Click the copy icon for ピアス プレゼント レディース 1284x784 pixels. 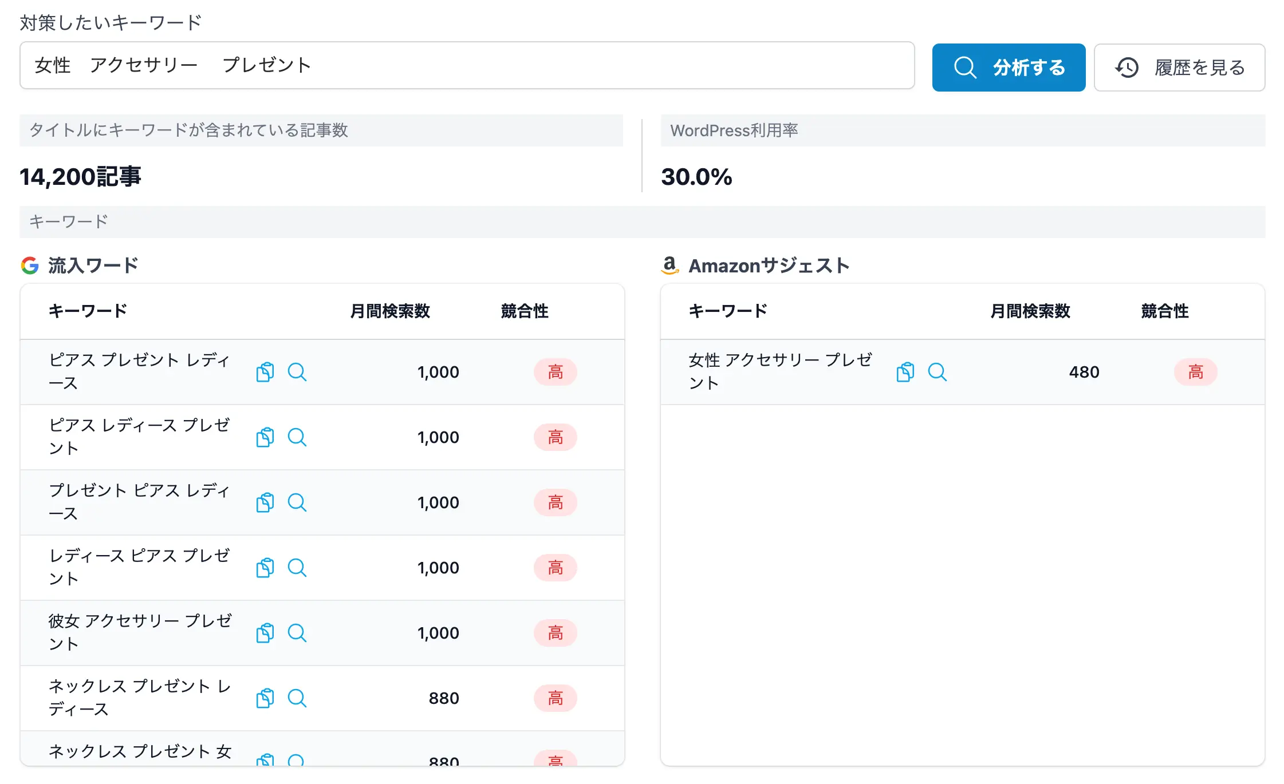265,372
